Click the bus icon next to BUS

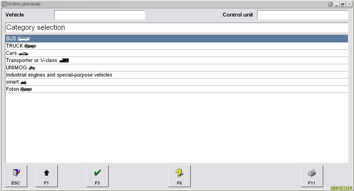[x=24, y=39]
